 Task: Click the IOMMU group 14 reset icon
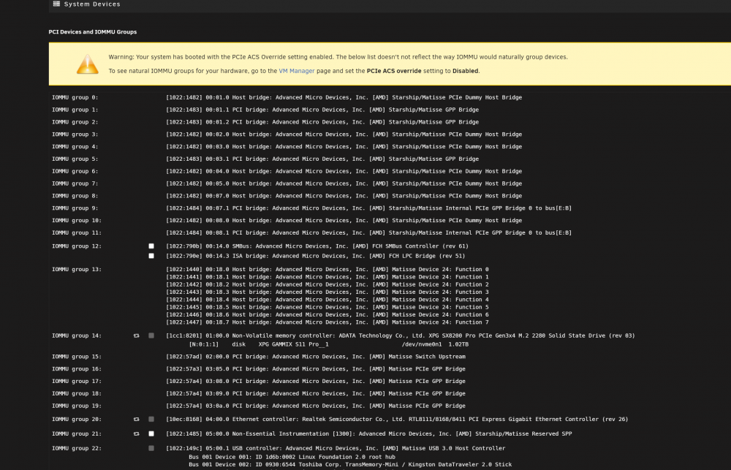(136, 336)
